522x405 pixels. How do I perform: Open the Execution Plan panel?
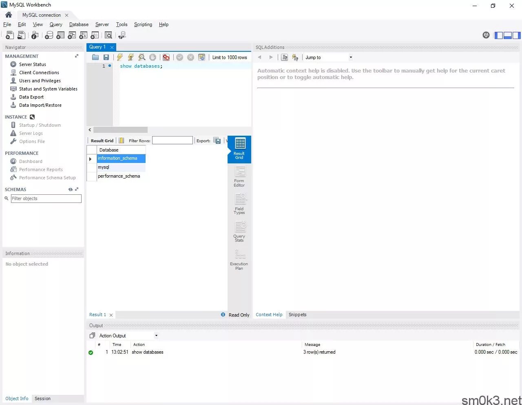(239, 259)
